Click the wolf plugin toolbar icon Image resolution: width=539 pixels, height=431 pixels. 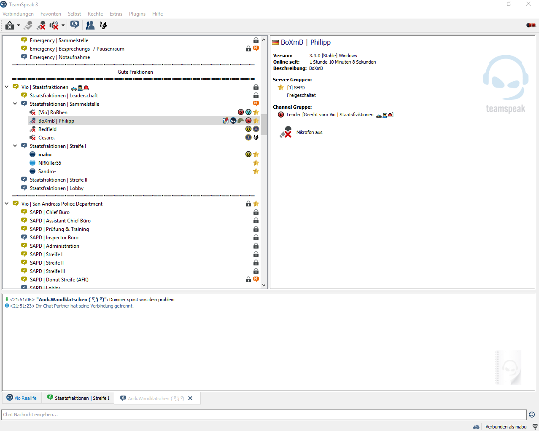tap(103, 26)
